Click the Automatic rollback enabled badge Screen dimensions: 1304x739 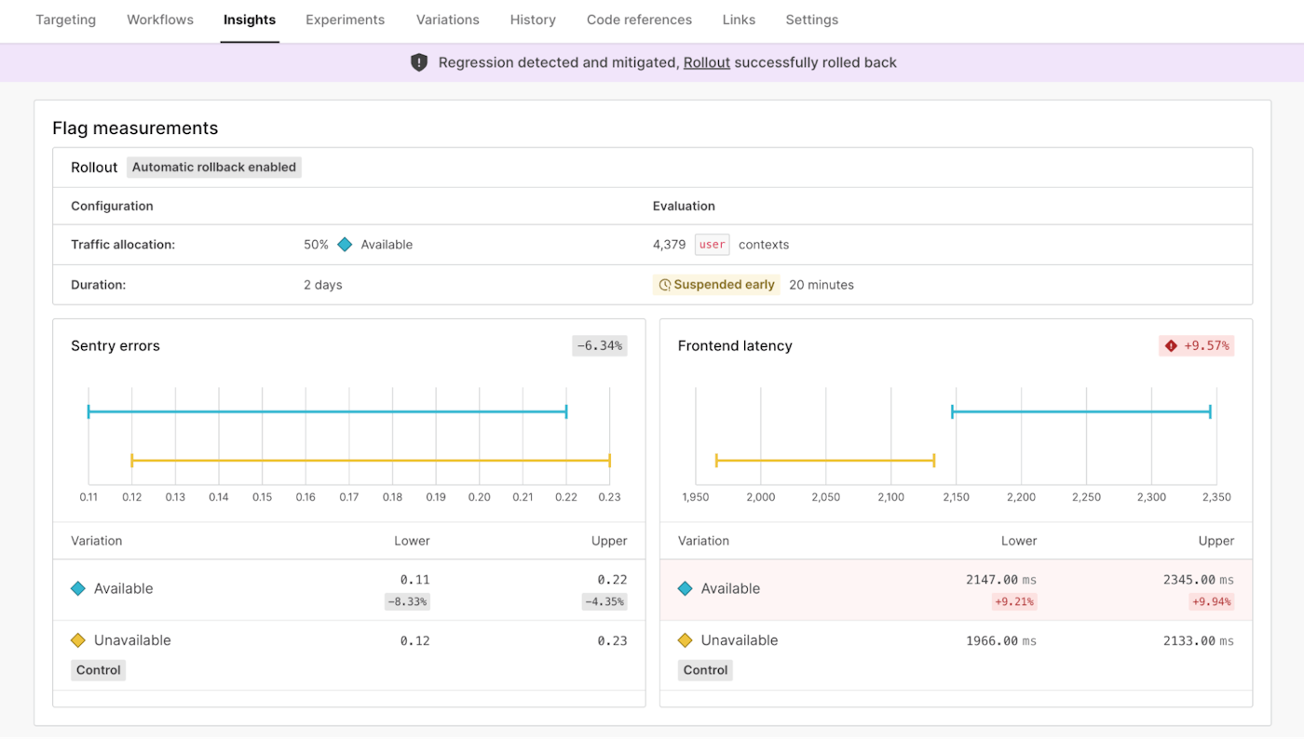(x=214, y=168)
